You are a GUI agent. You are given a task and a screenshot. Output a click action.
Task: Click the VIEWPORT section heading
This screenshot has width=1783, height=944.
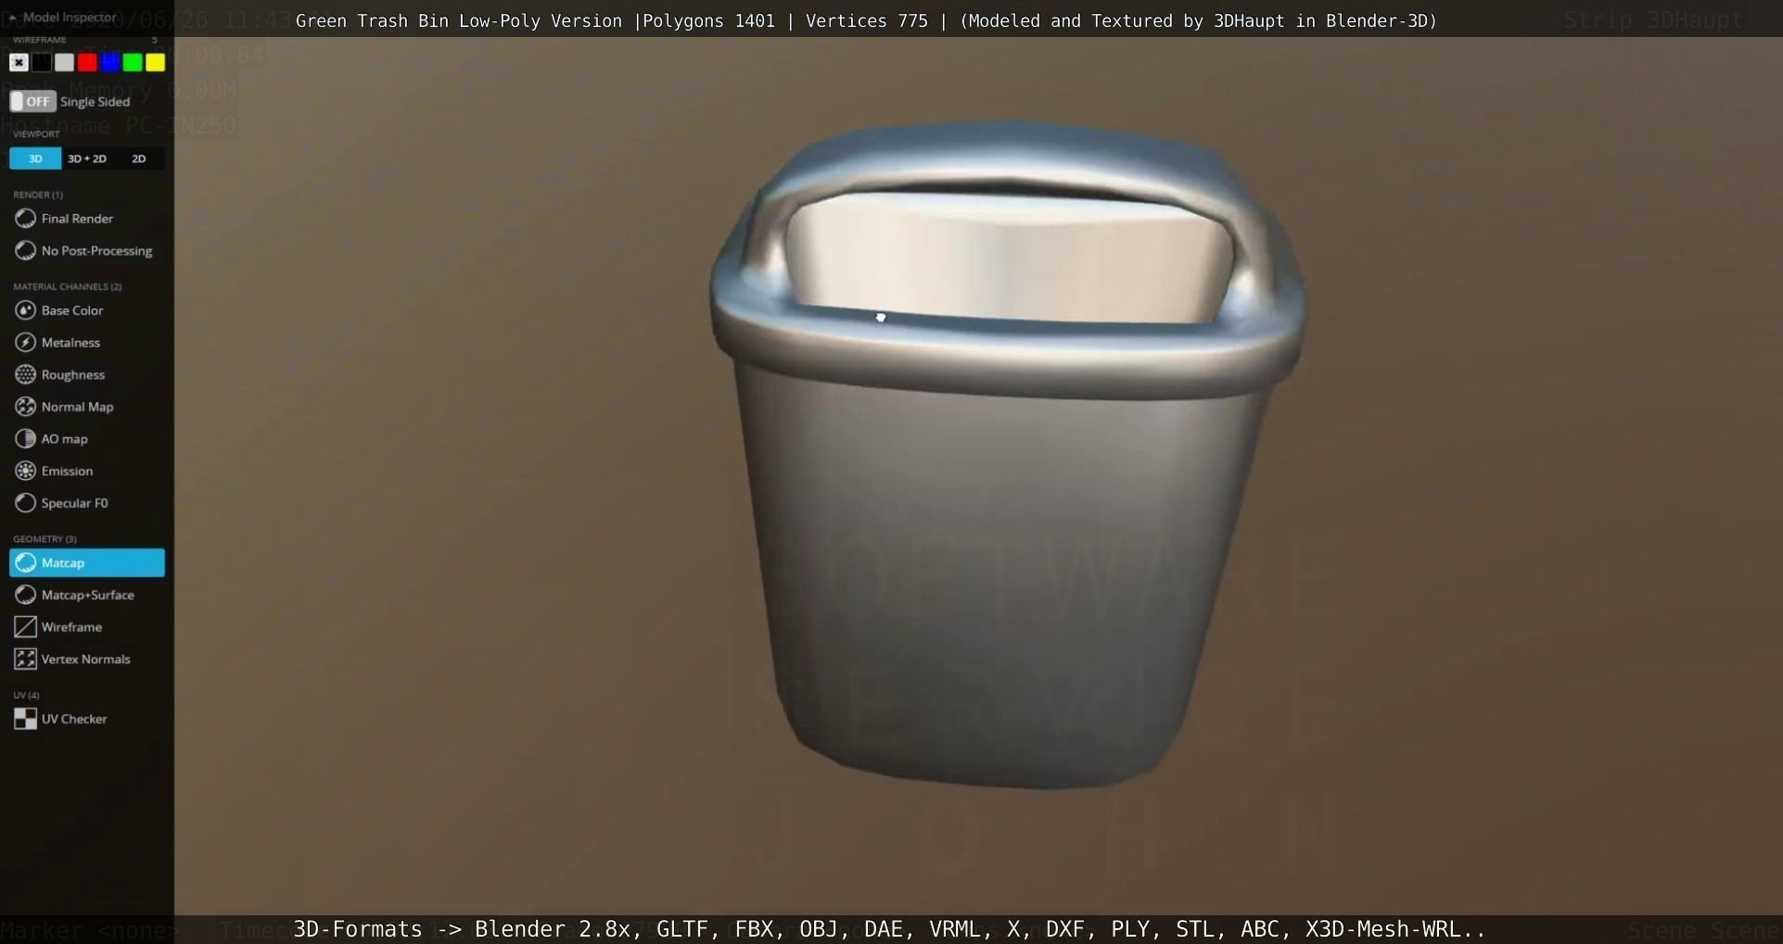36,134
